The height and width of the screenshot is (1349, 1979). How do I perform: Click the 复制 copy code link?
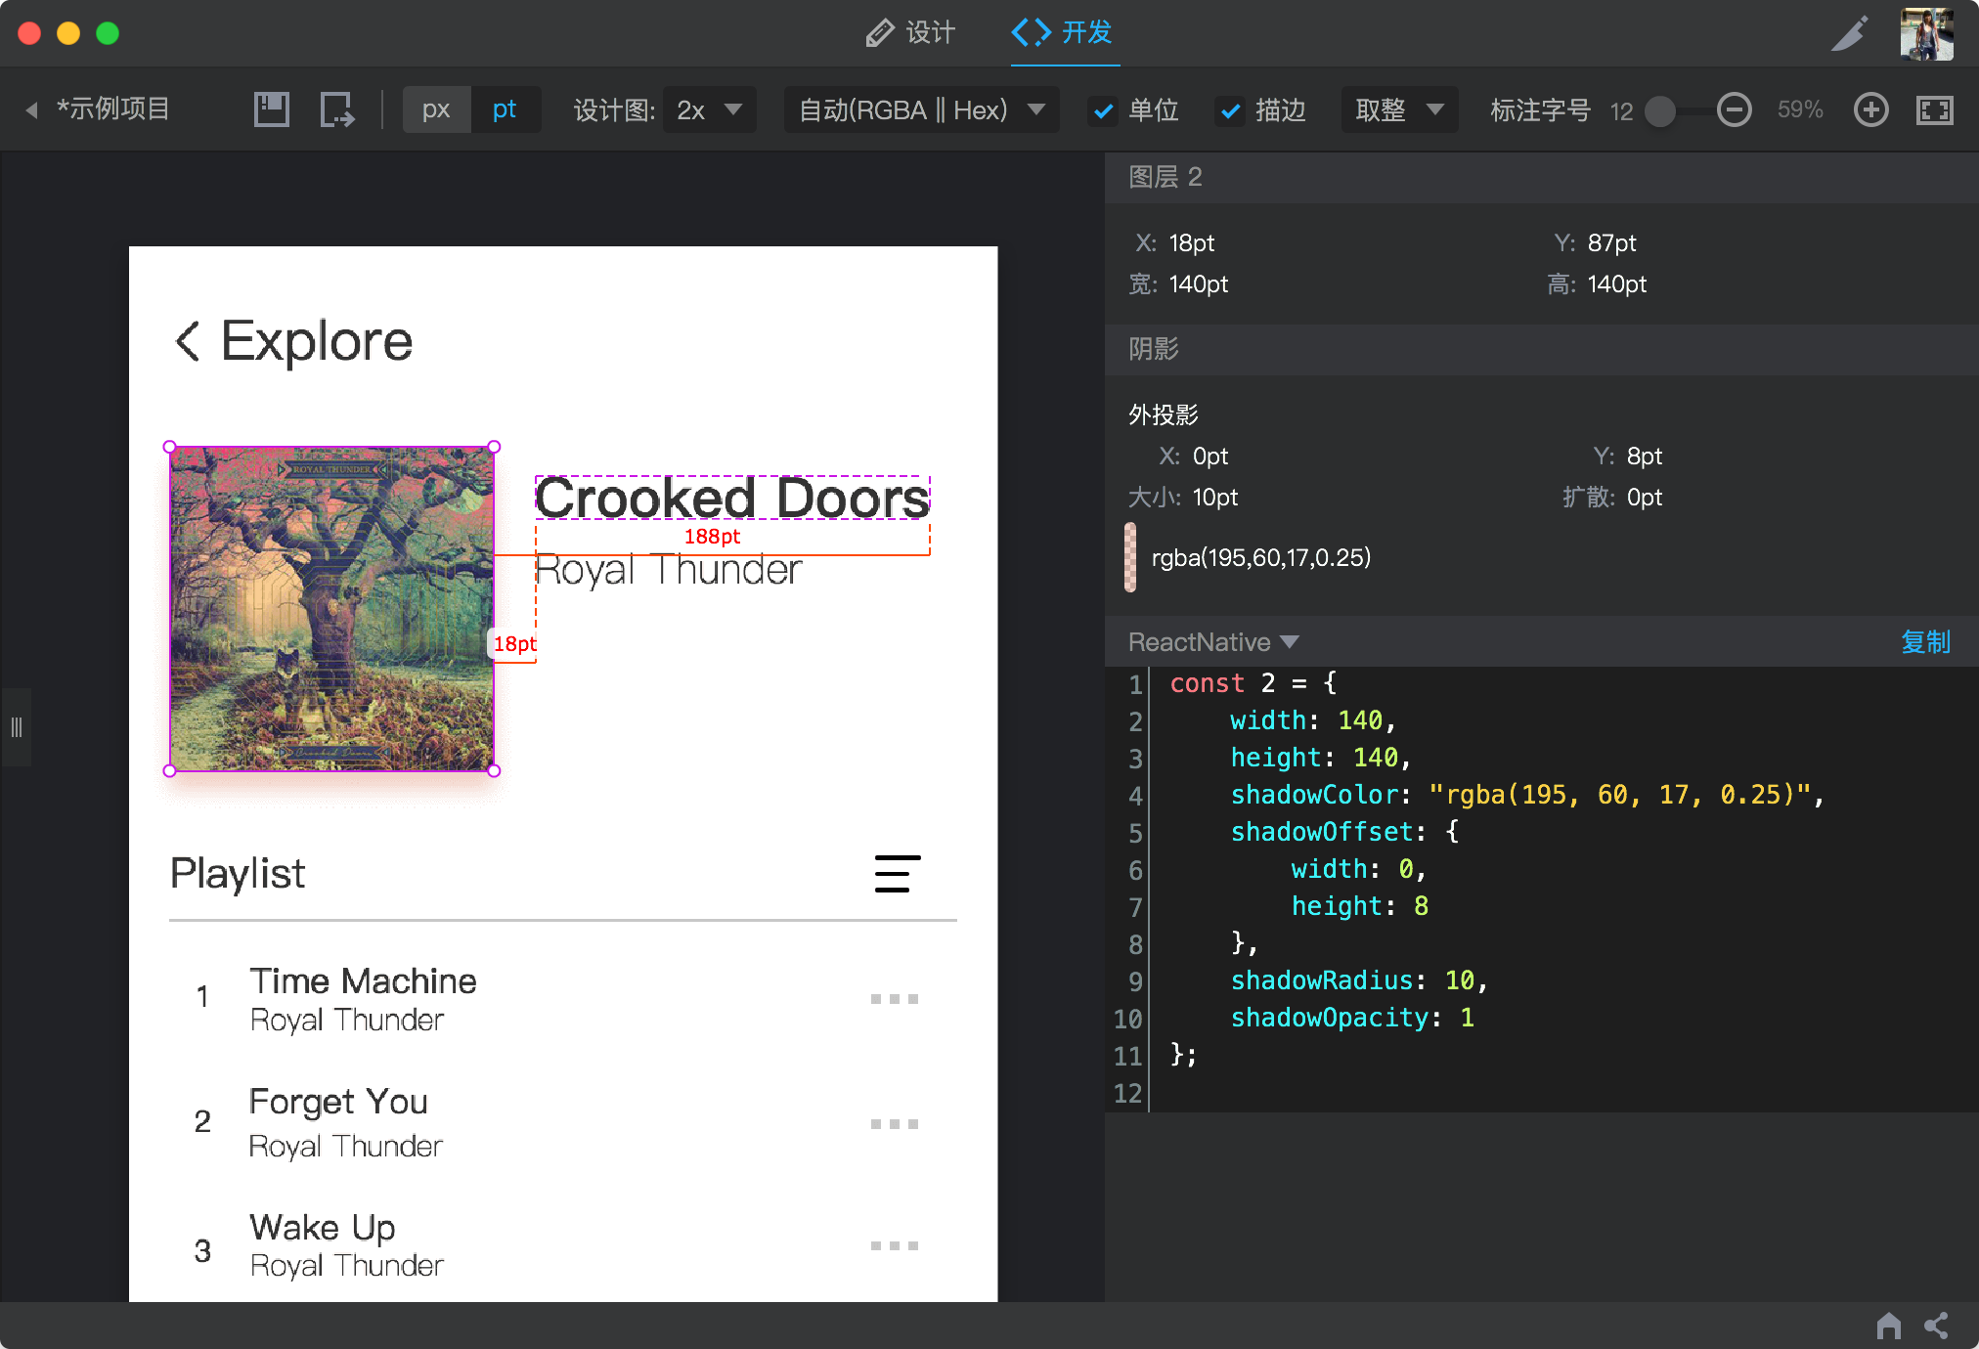pyautogui.click(x=1924, y=642)
